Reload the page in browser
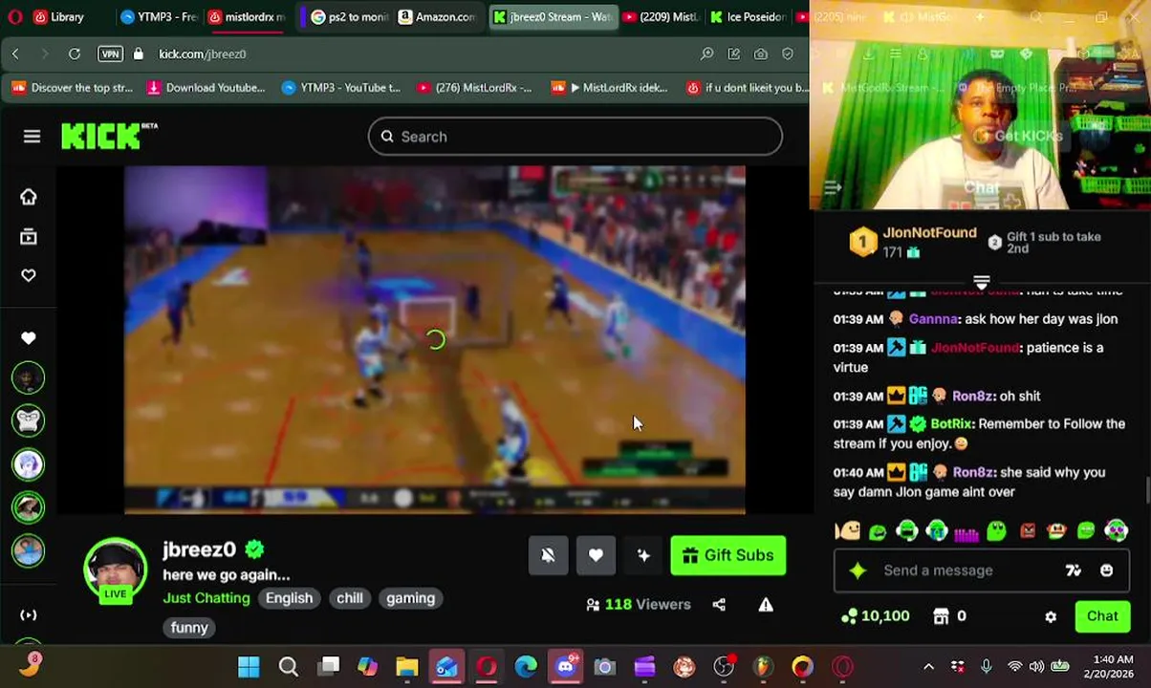Viewport: 1151px width, 688px height. click(75, 54)
